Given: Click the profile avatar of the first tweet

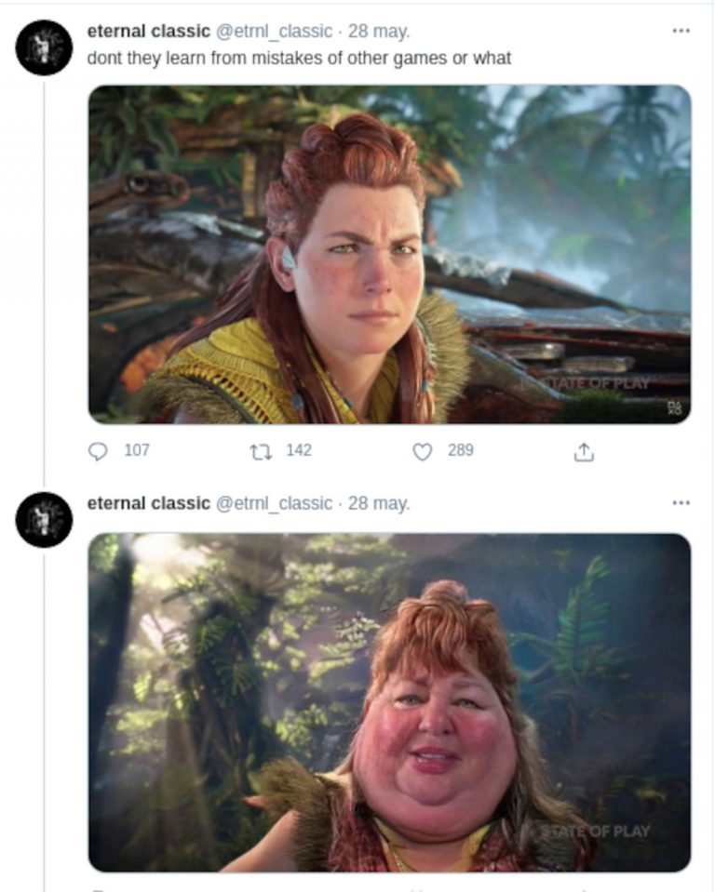Looking at the screenshot, I should coord(44,47).
